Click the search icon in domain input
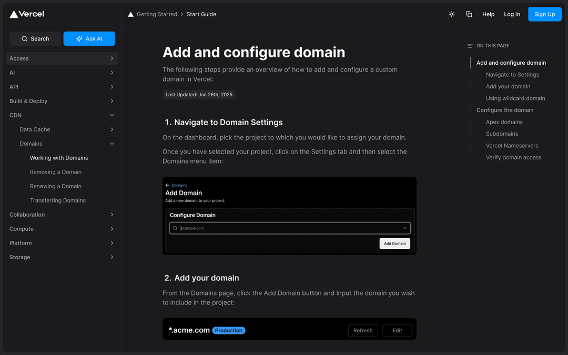568x355 pixels. tap(175, 228)
